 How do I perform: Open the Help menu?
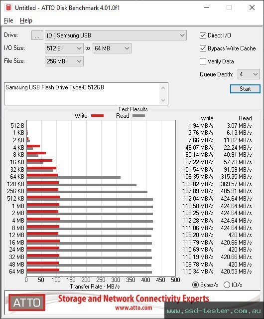[x=26, y=20]
